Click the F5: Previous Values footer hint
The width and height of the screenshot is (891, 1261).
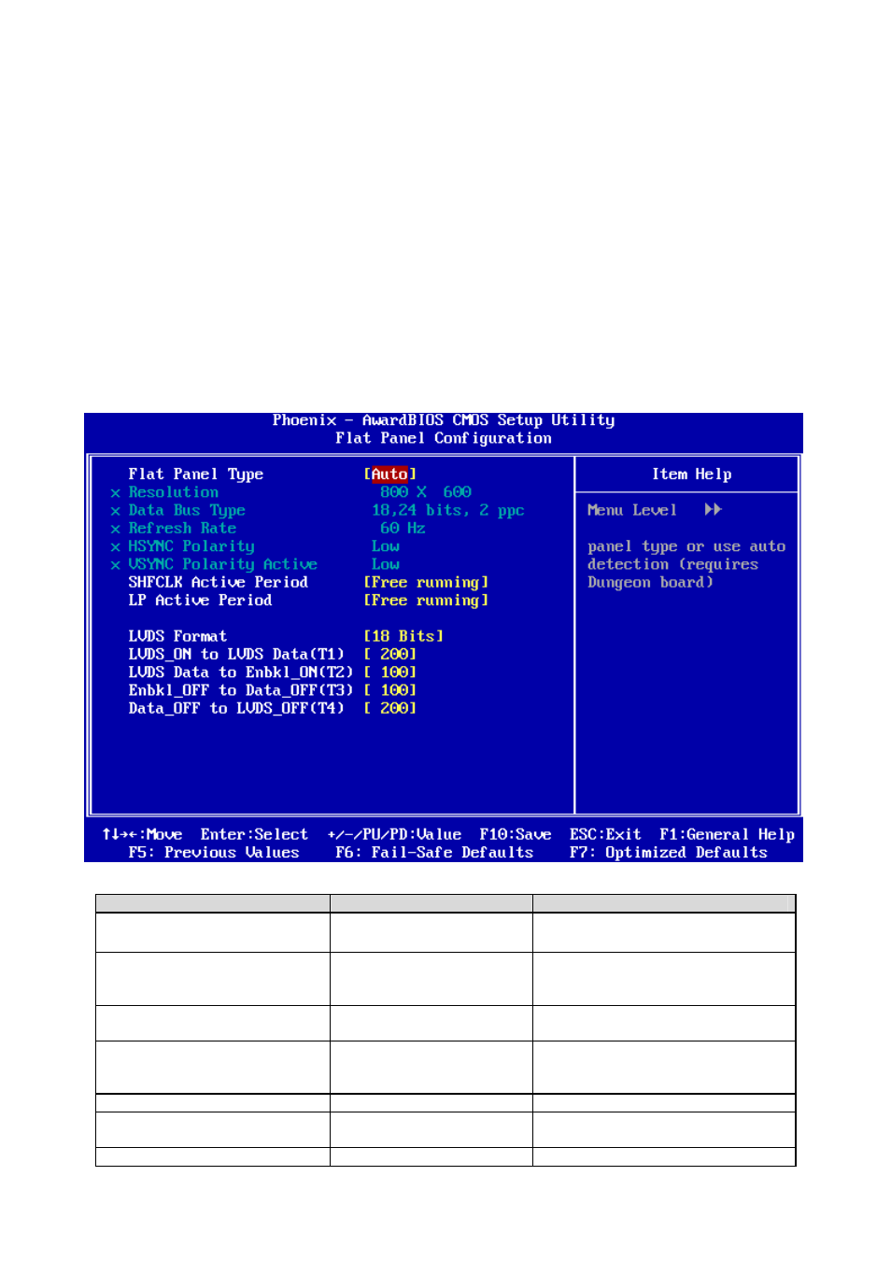(214, 853)
